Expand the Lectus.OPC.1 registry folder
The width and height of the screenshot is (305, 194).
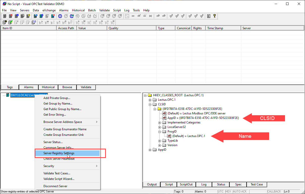(x=150, y=100)
